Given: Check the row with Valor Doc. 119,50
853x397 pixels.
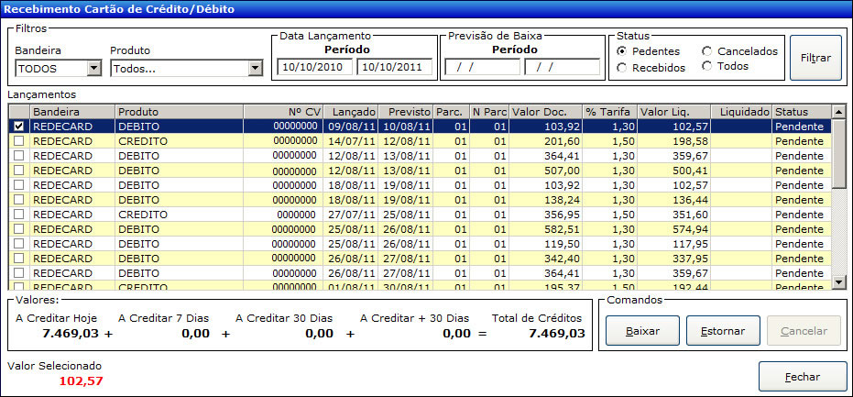Looking at the screenshot, I should [19, 244].
